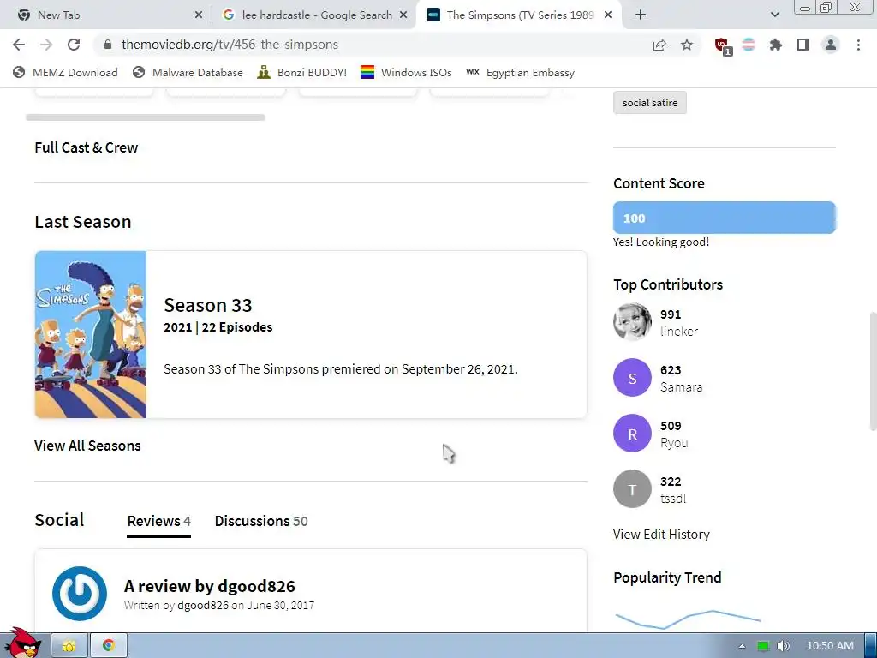Open the volume speaker tray icon
The image size is (877, 658).
[x=784, y=646]
